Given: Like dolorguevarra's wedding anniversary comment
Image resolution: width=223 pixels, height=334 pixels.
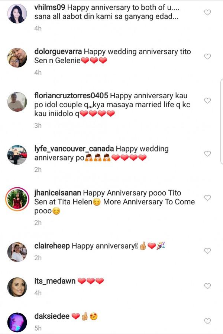Looking at the screenshot, I should point(208,57).
